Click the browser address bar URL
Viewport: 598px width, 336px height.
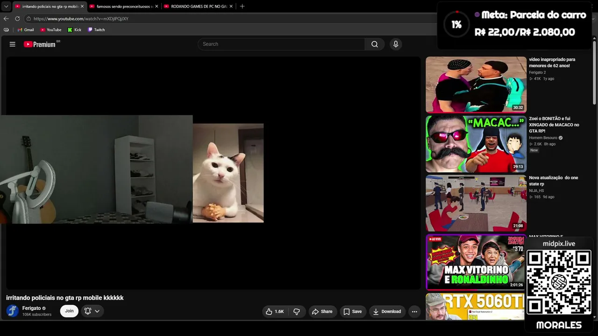(x=81, y=19)
